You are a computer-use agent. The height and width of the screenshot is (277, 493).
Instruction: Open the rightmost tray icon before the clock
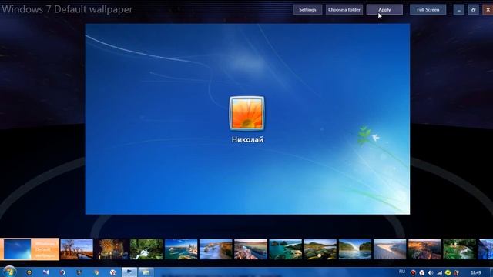click(456, 272)
